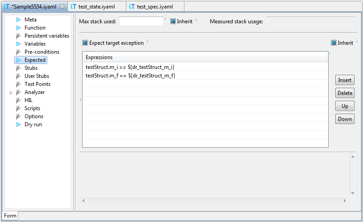The width and height of the screenshot is (363, 222).
Task: Click the scroll up arrow in bottom pane
Action: (353, 157)
